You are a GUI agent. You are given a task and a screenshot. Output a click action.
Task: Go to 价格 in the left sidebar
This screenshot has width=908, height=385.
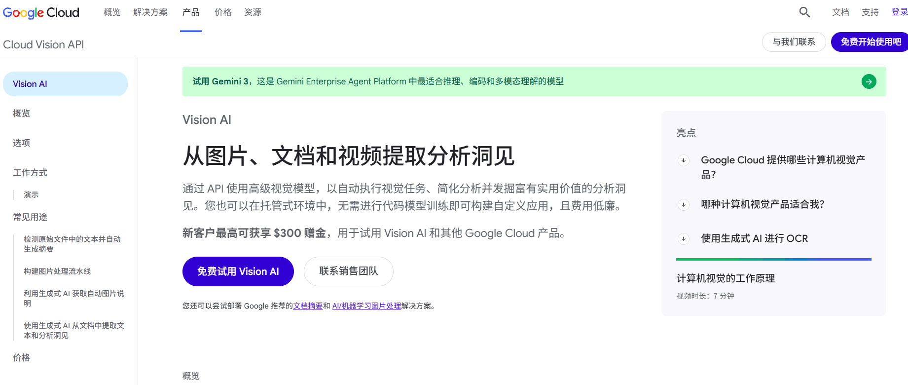(x=21, y=358)
